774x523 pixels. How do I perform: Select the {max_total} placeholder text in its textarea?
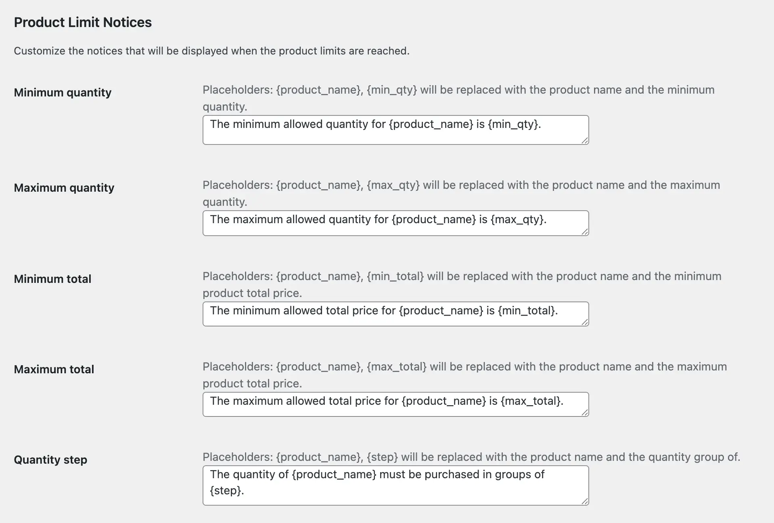pyautogui.click(x=531, y=401)
